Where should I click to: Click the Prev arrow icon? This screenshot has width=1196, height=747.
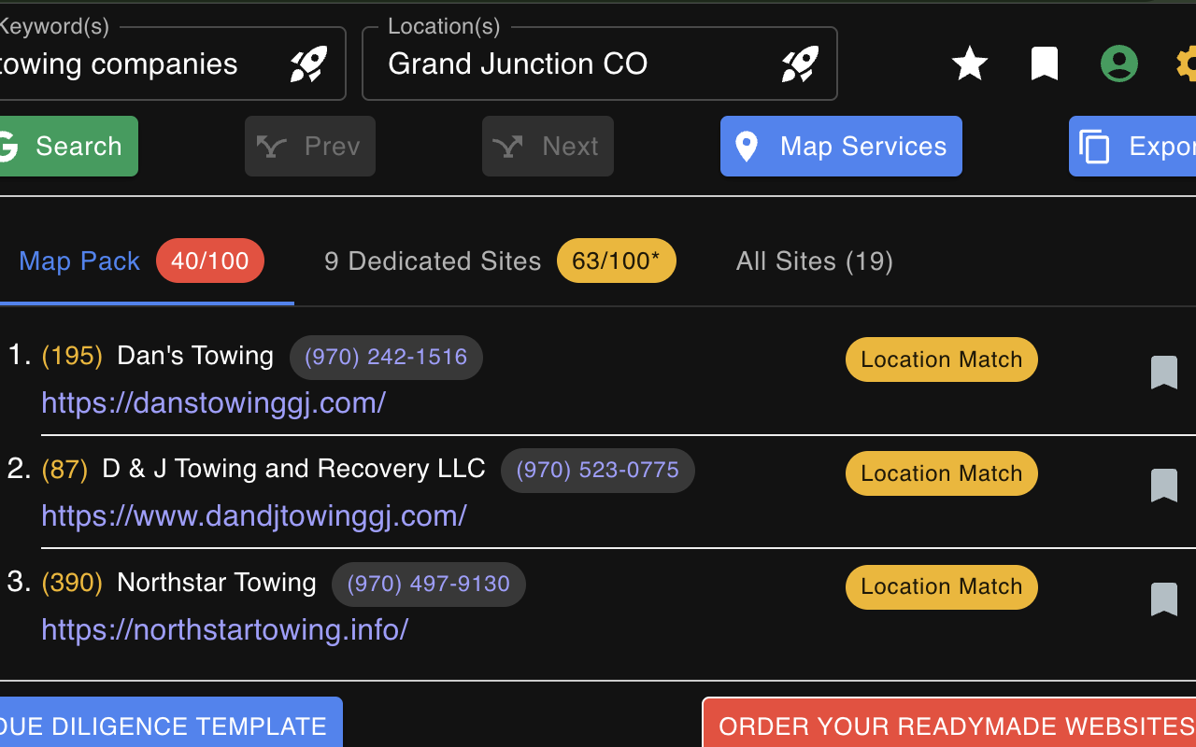(x=269, y=146)
